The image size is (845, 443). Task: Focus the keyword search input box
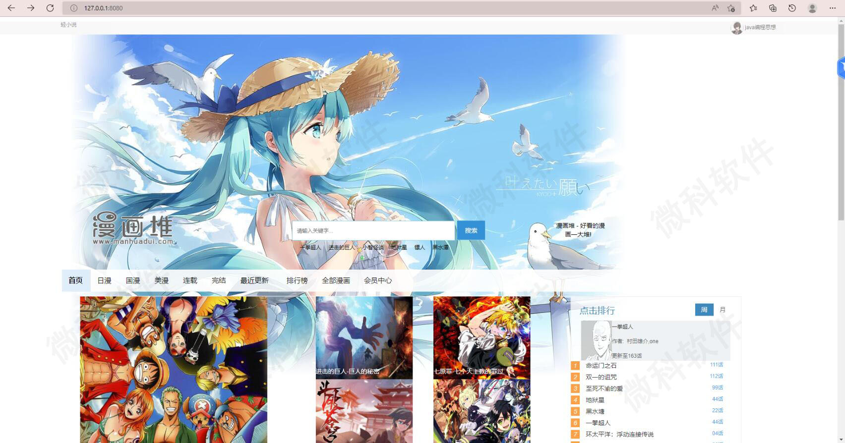(373, 230)
